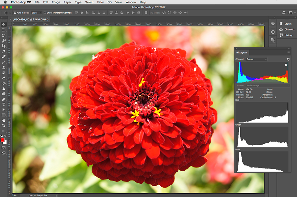Click the histogram cached data warning triangle
The width and height of the screenshot is (297, 197).
point(286,64)
